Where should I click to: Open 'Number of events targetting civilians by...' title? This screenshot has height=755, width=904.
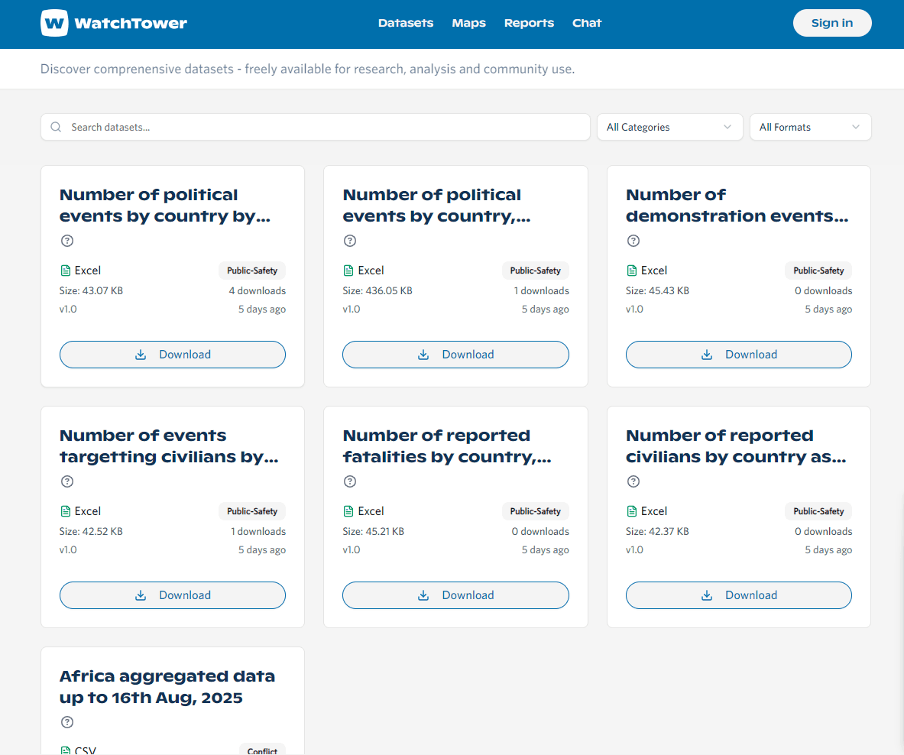[169, 446]
